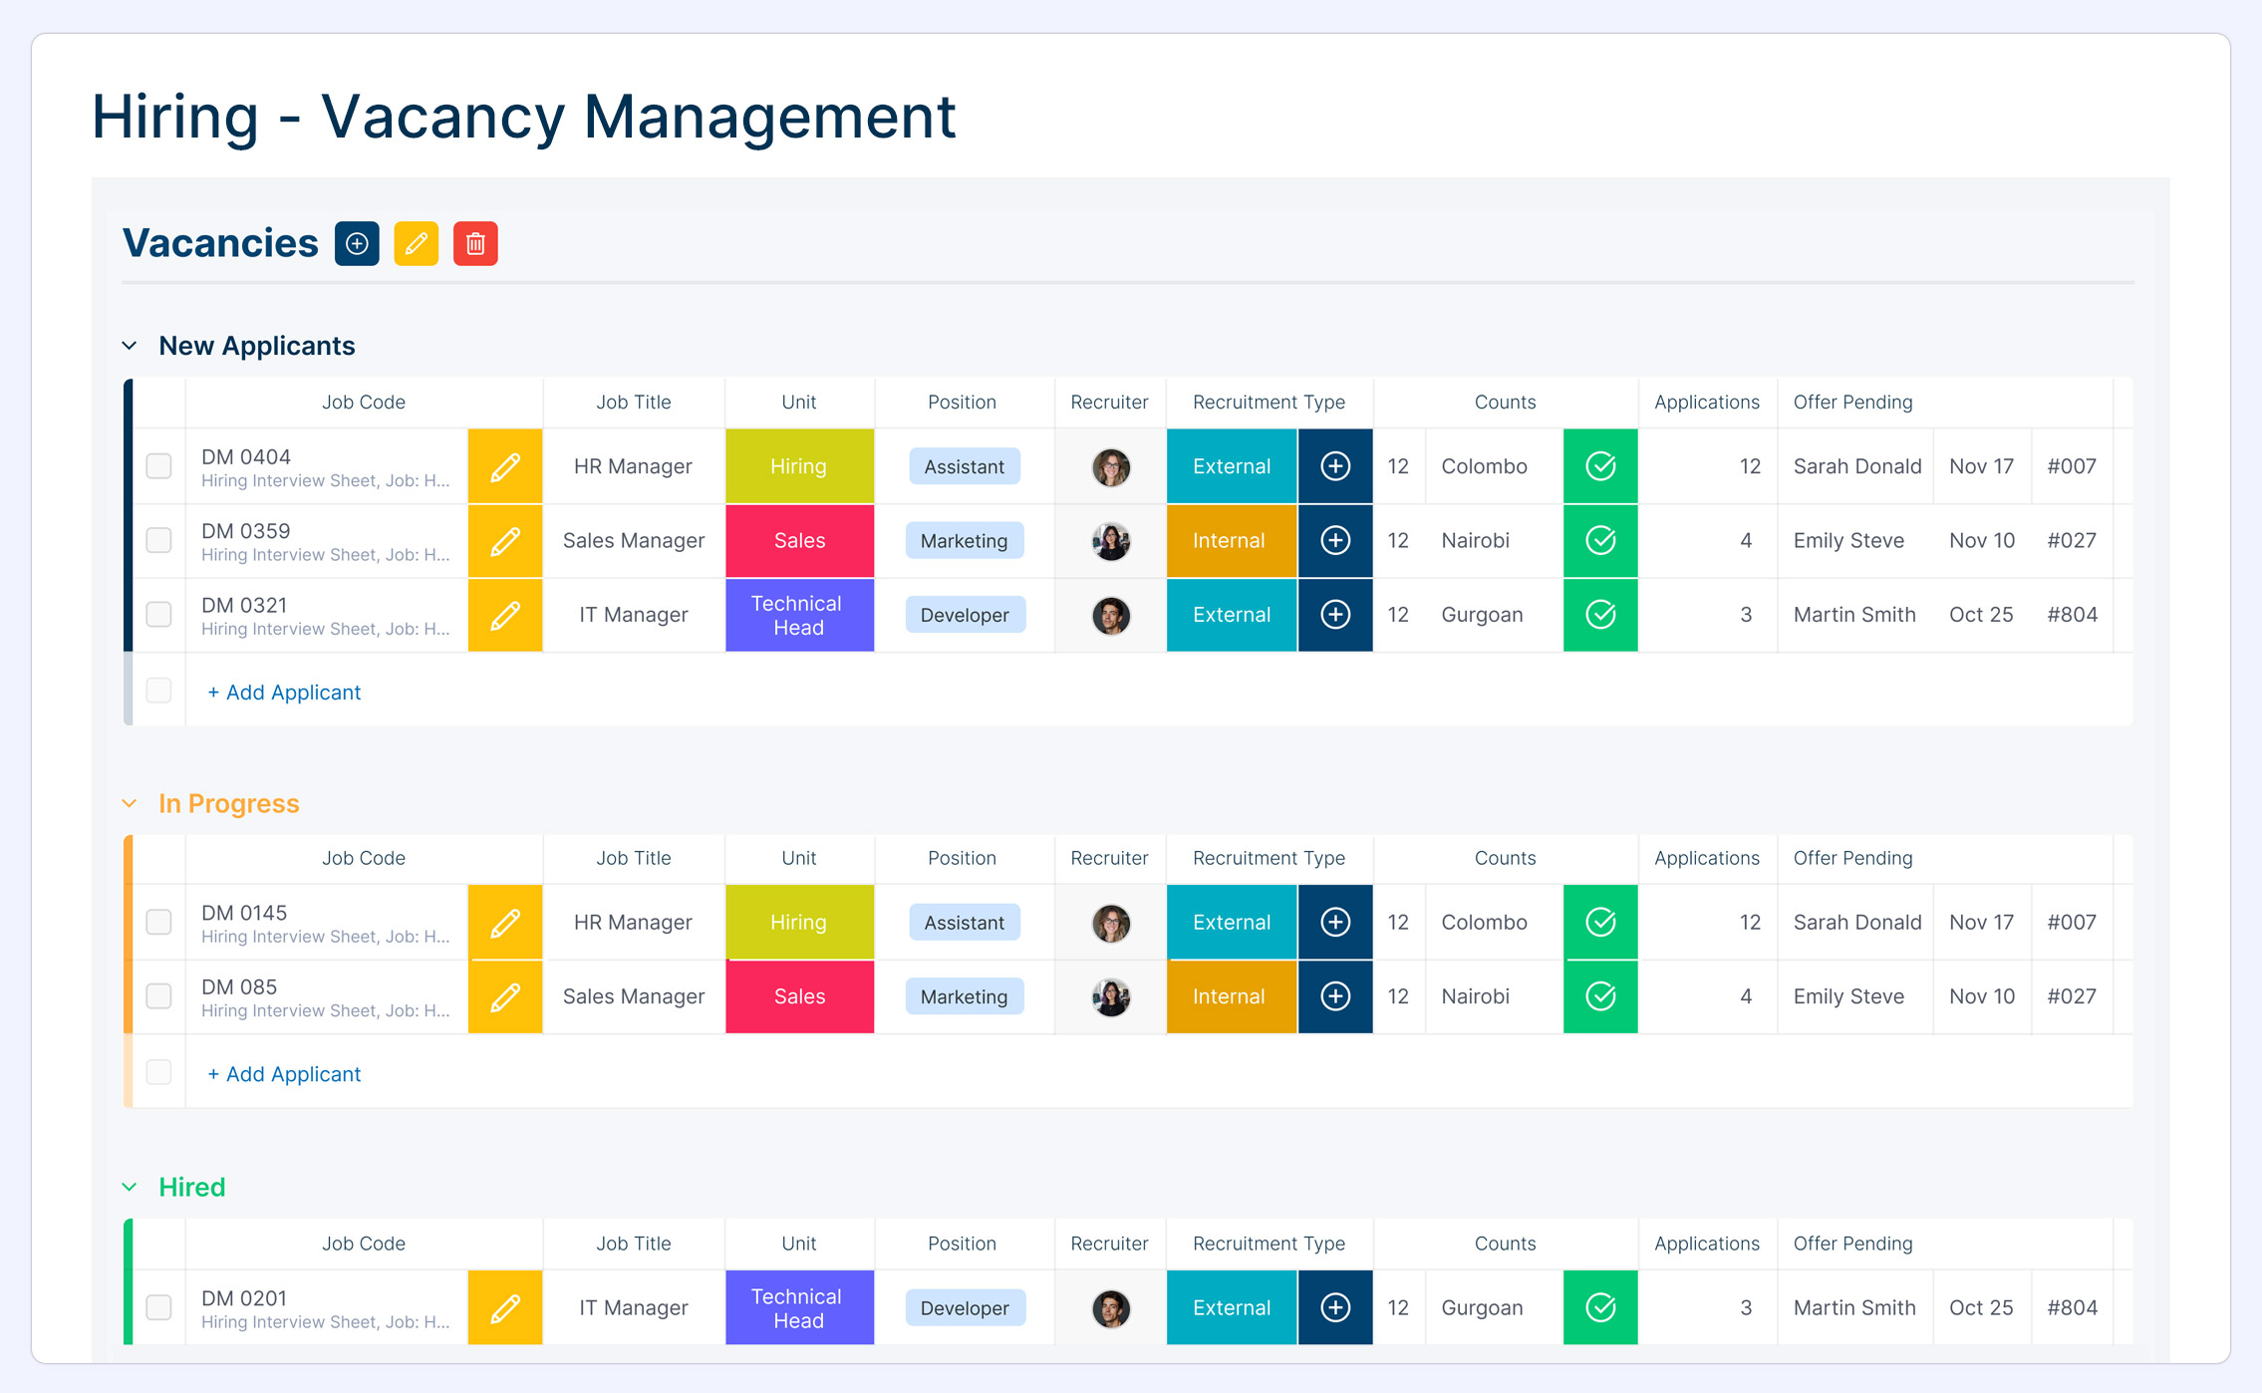The height and width of the screenshot is (1393, 2262).
Task: Collapse the New Applicants group
Action: 130,346
